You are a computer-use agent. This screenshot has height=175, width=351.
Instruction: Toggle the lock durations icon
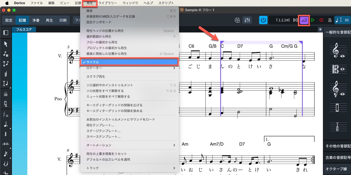point(6,94)
